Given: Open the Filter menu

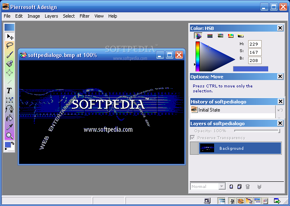Looking at the screenshot, I should pyautogui.click(x=84, y=16).
